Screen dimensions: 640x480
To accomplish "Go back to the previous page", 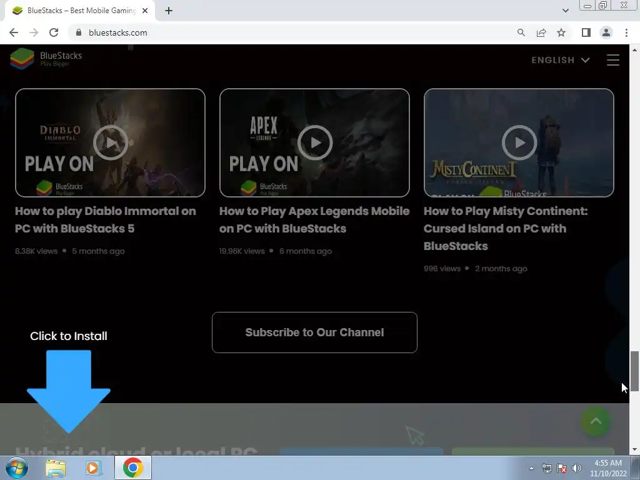I will pyautogui.click(x=14, y=32).
